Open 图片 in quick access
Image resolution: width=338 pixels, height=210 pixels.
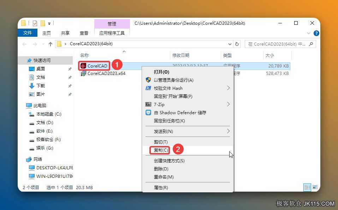tap(41, 94)
